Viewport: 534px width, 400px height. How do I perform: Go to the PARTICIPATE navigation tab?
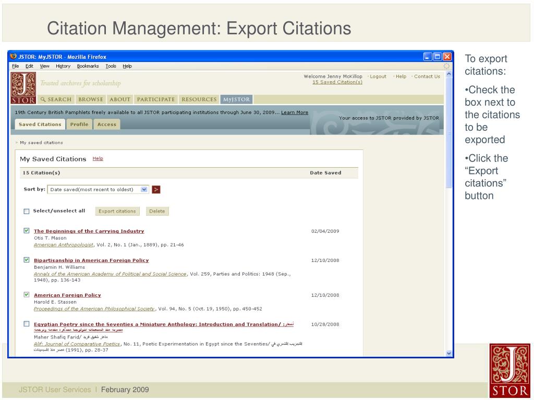155,99
